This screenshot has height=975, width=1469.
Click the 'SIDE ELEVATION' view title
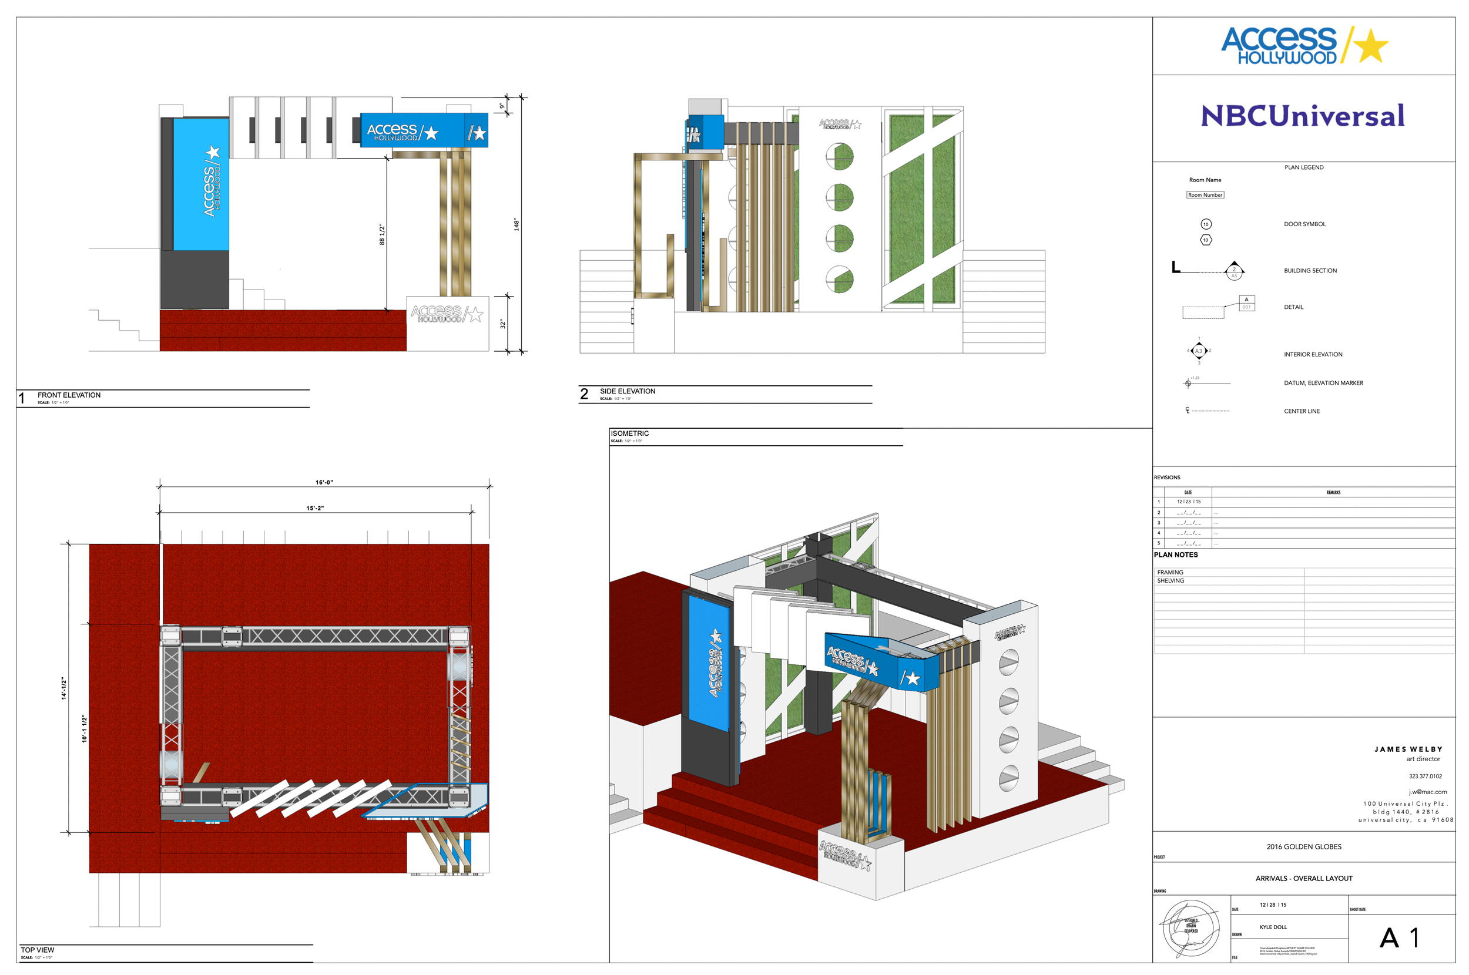click(x=628, y=391)
